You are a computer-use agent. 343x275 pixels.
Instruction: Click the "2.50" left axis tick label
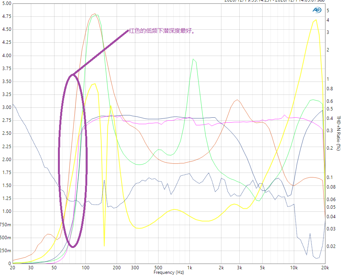click(6, 133)
